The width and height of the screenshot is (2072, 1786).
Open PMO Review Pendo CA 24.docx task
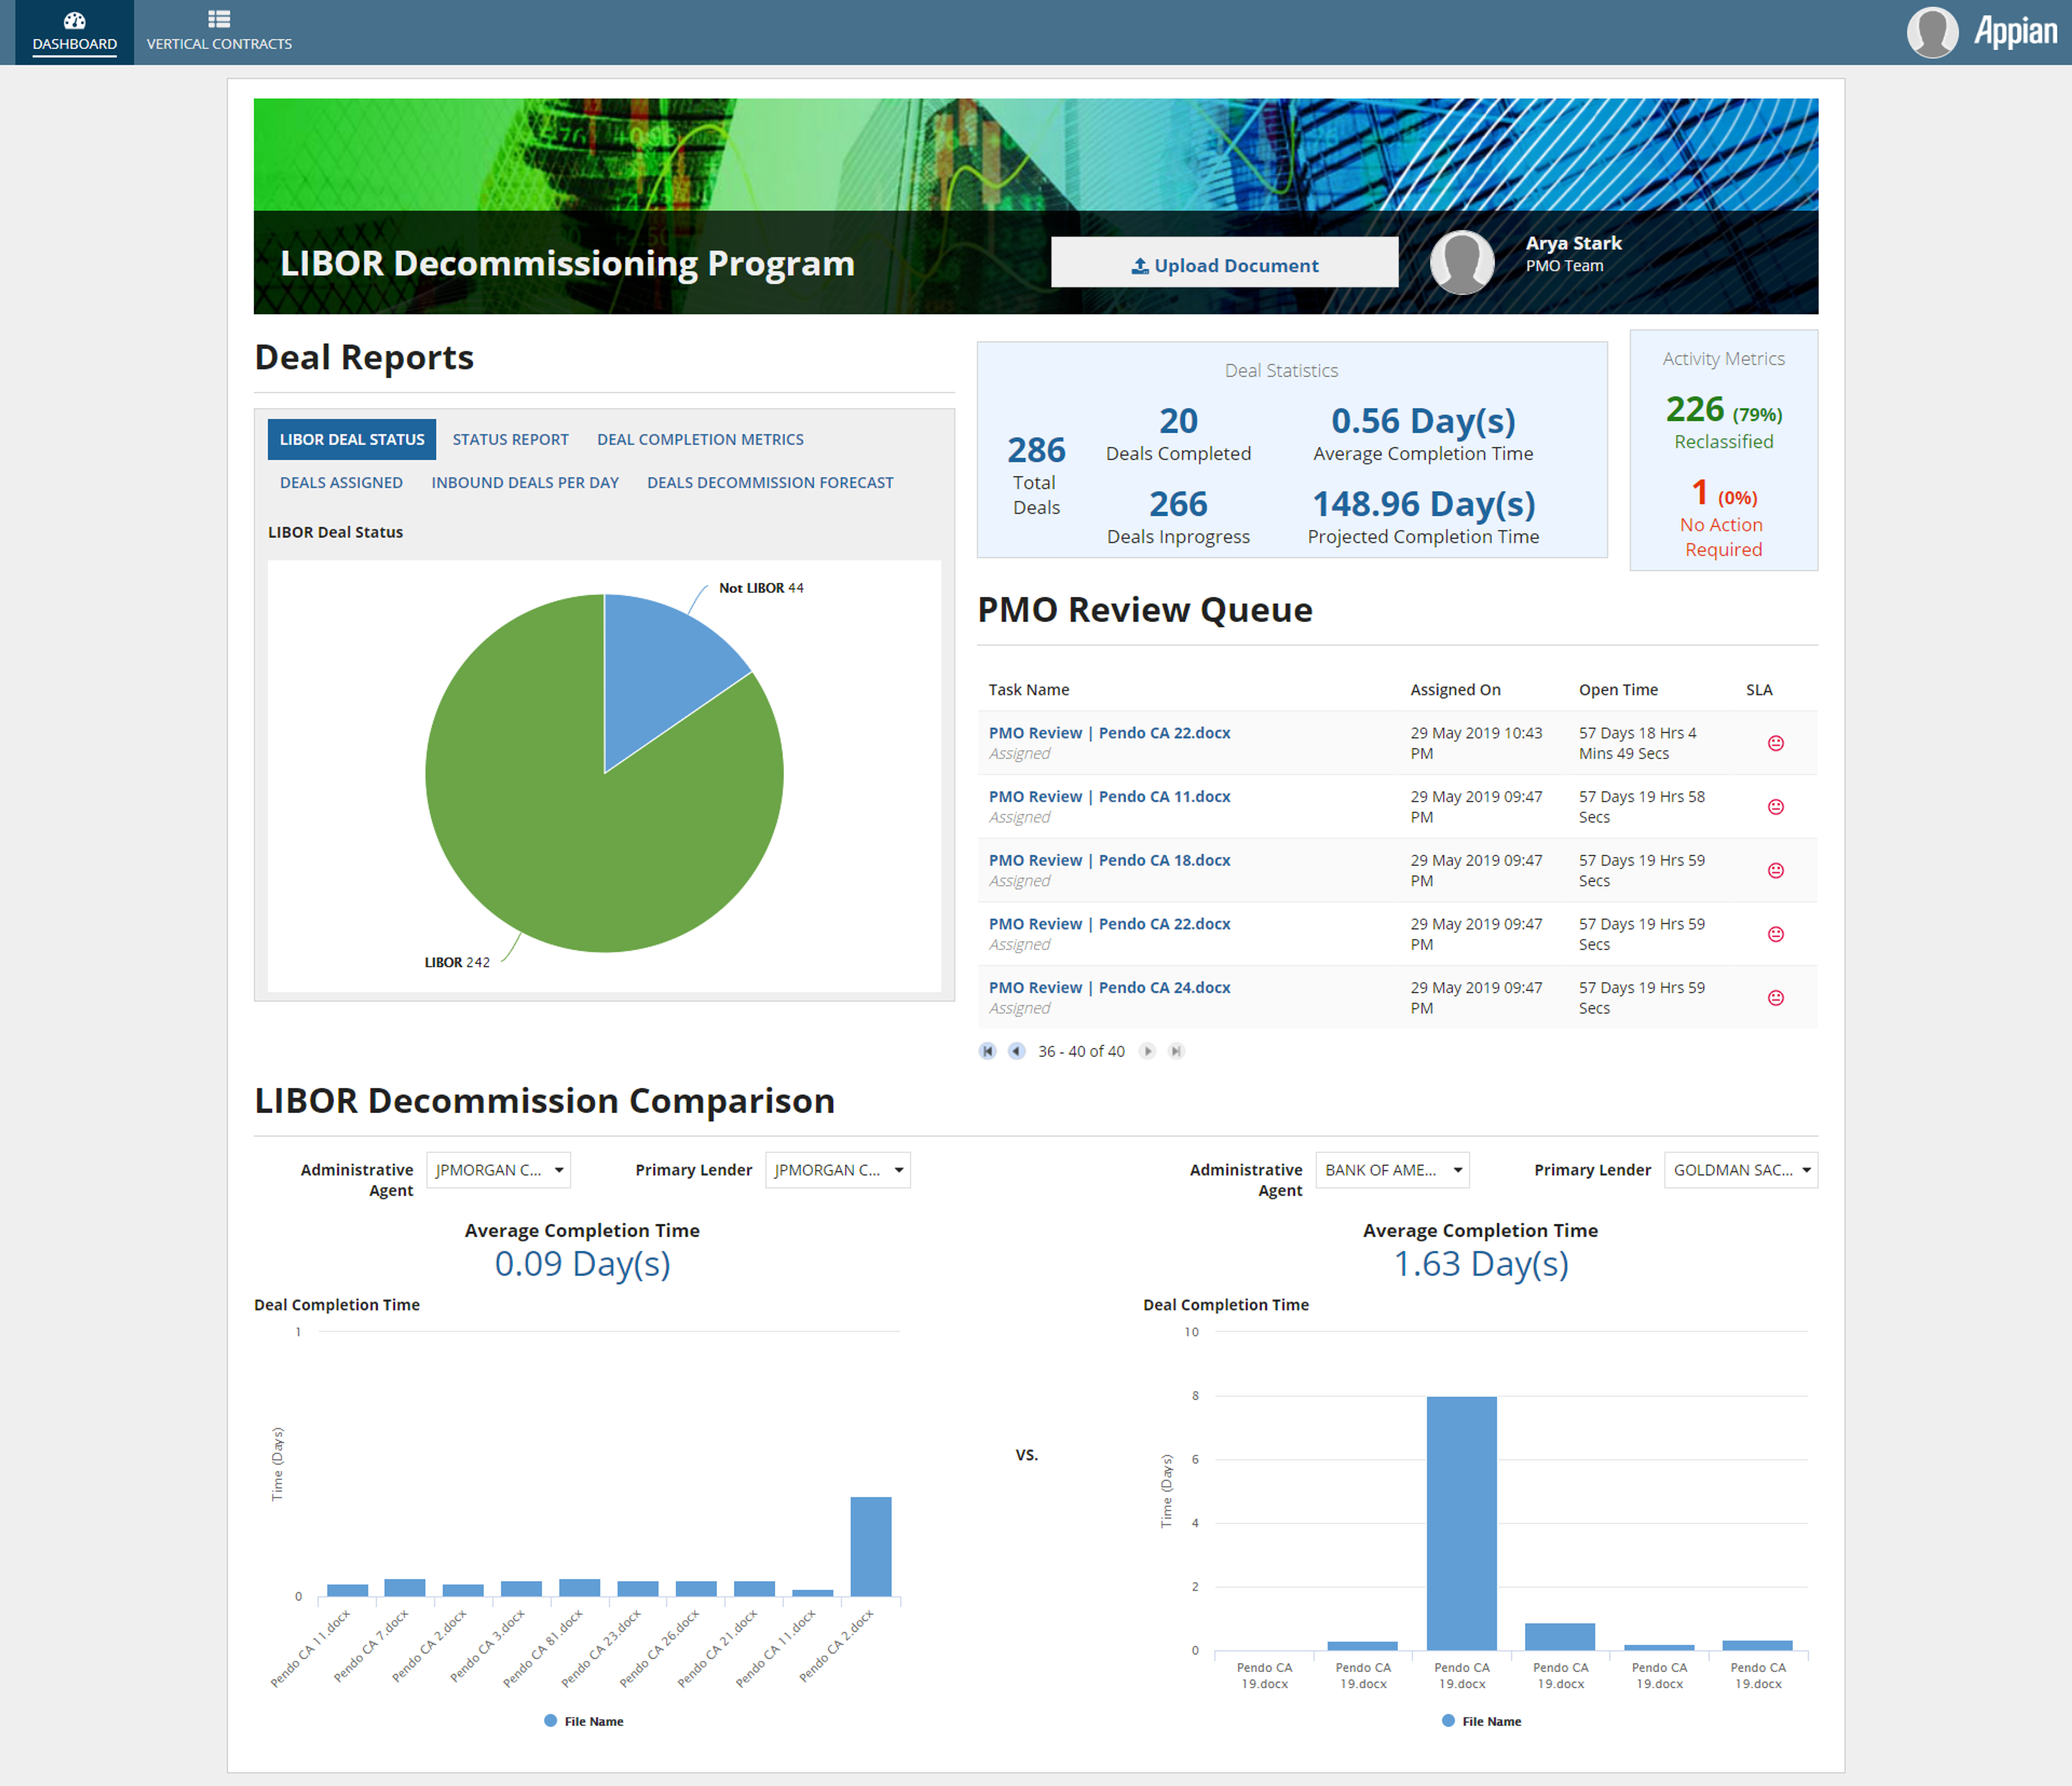pyautogui.click(x=1109, y=988)
